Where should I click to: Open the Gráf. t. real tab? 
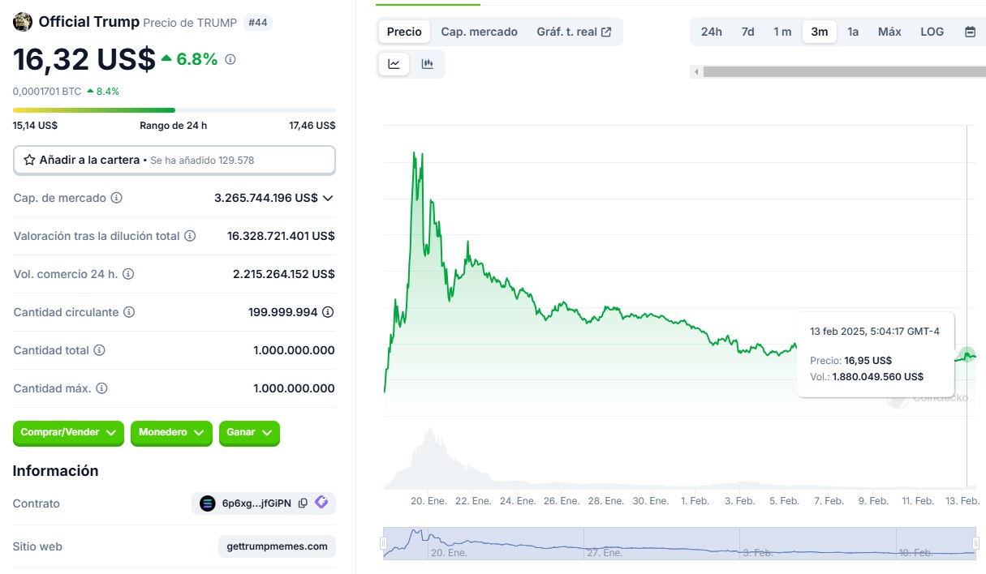[574, 32]
